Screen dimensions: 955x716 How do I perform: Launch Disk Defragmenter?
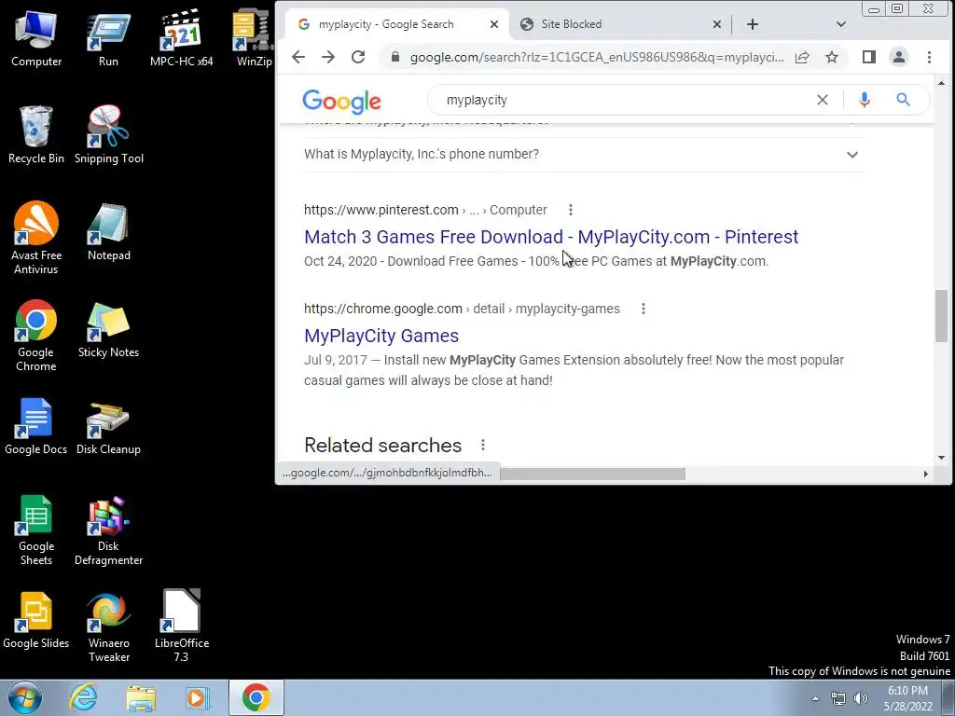click(108, 530)
